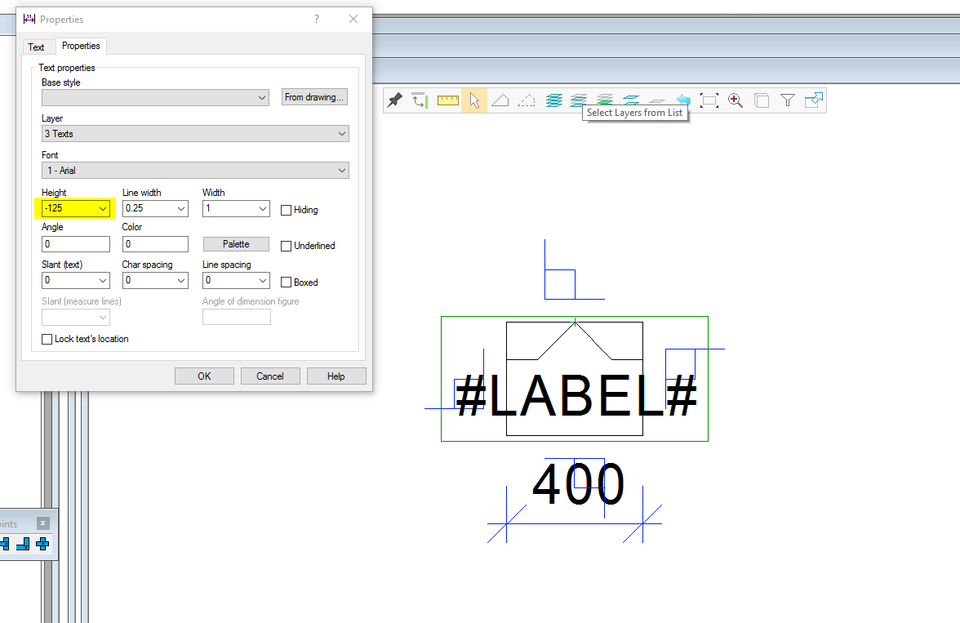
Task: Click the cross-shaped point icon in Points panel
Action: tap(43, 544)
